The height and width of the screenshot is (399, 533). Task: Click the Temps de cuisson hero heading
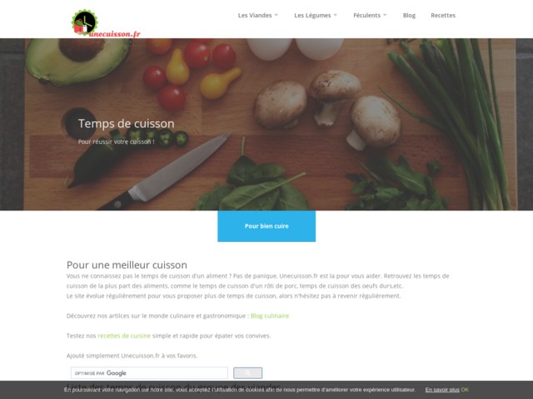point(126,124)
